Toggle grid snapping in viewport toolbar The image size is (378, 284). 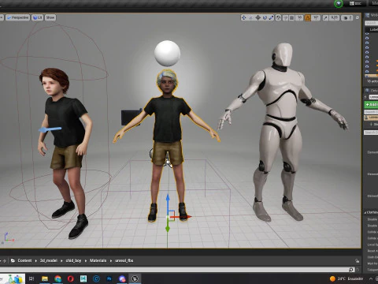click(292, 17)
